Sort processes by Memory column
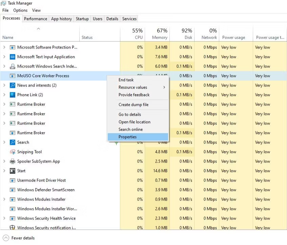 [x=157, y=34]
